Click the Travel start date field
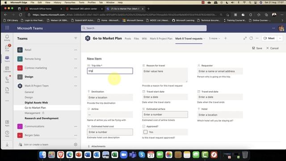This screenshot has width=286, height=161. click(x=165, y=97)
